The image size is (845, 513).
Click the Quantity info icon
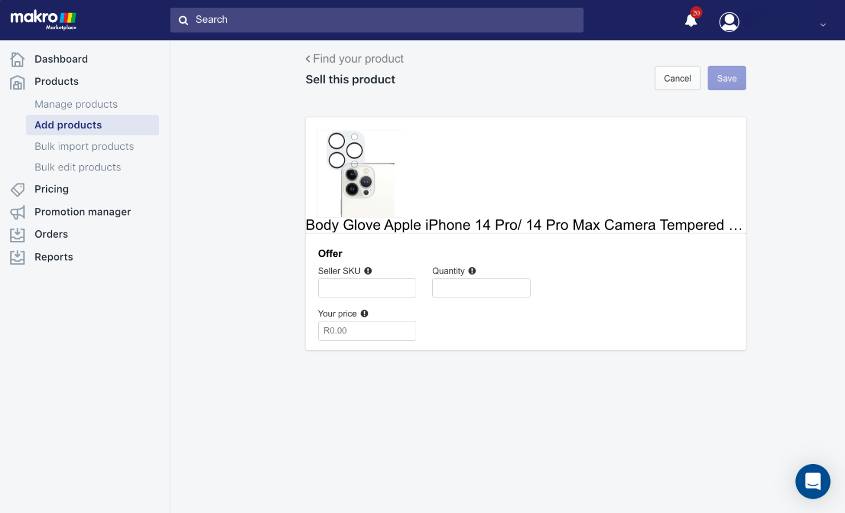[x=472, y=271]
